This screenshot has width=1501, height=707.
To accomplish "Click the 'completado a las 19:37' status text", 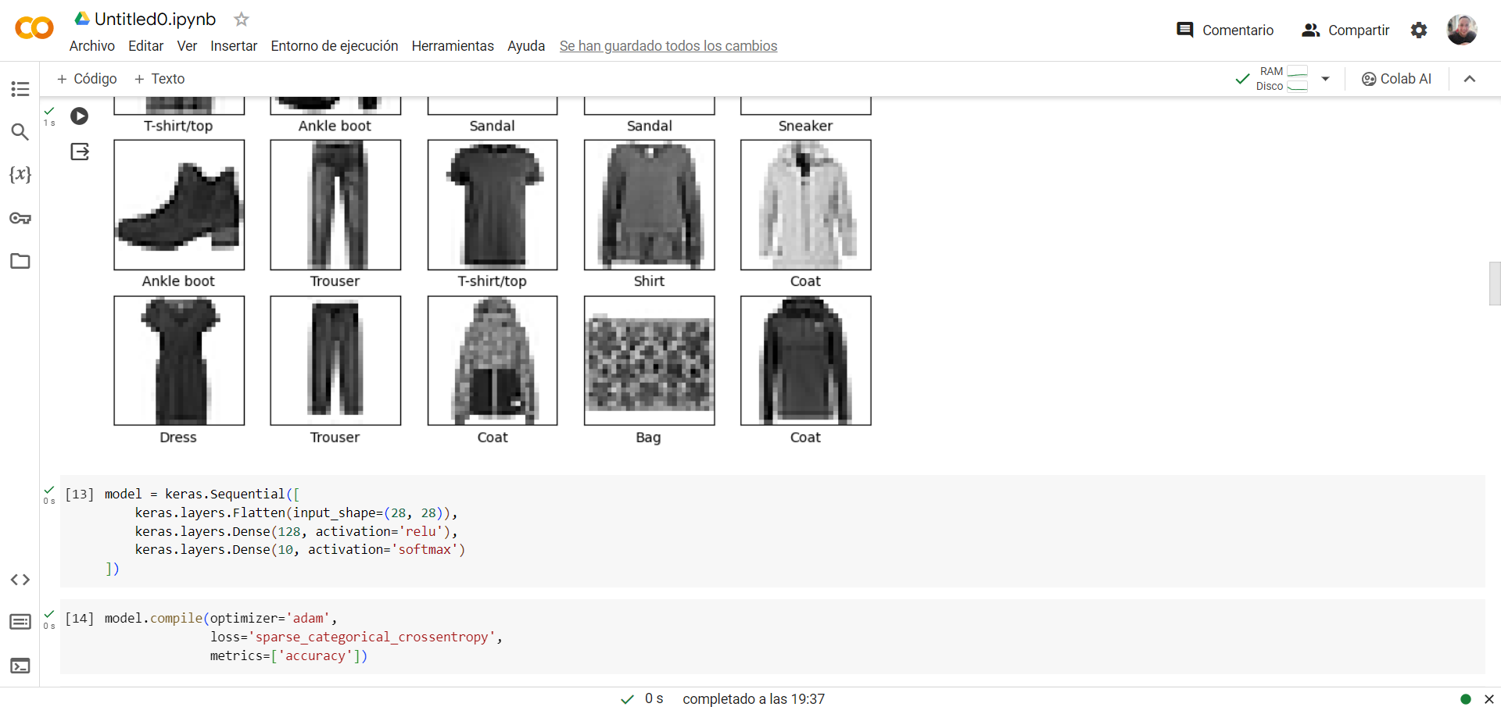I will coord(754,699).
